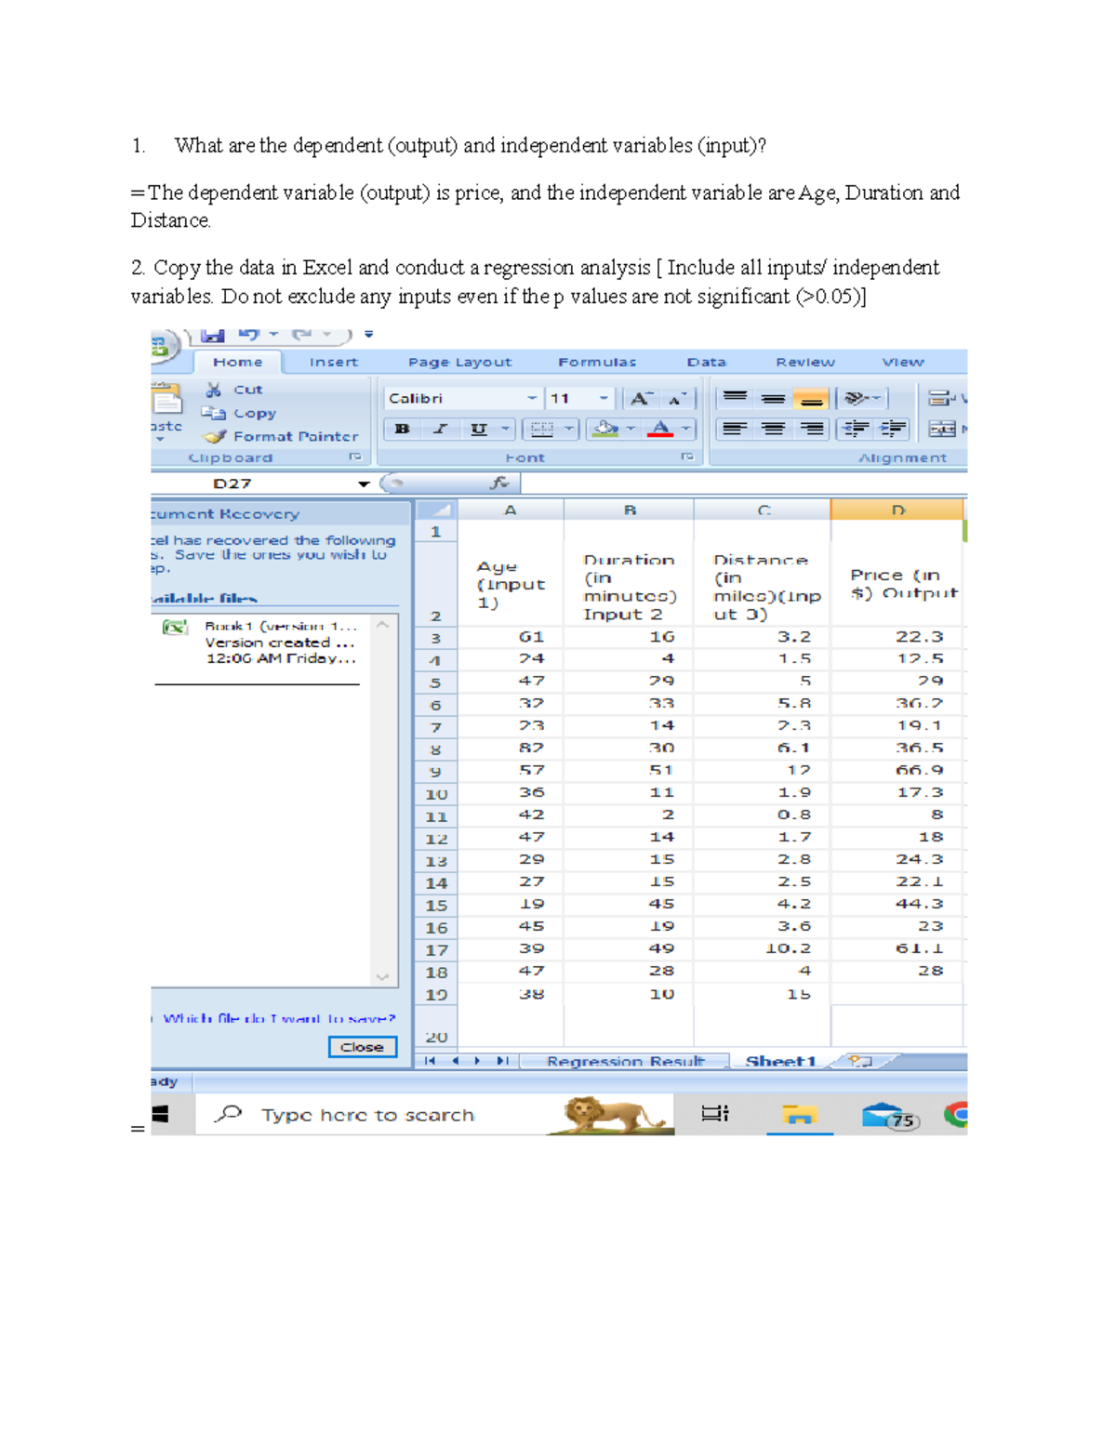This screenshot has height=1444, width=1116.
Task: Click the Paste clipboard icon
Action: (x=167, y=398)
